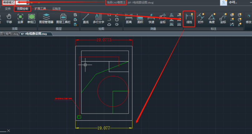Select the 面积 area measurement tool
Image resolution: width=252 pixels, height=134 pixels.
(140, 18)
